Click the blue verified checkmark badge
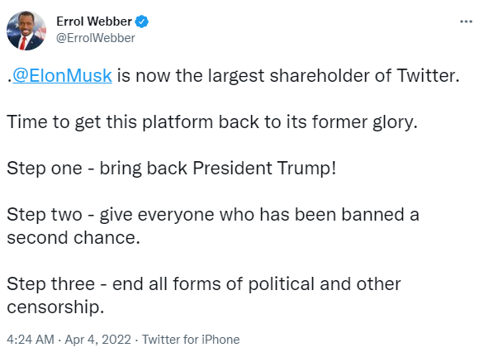This screenshot has height=357, width=484. [142, 21]
